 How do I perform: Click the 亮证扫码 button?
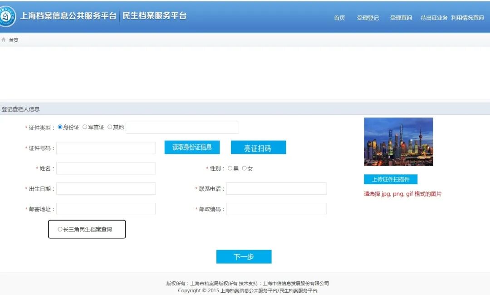[x=258, y=147]
